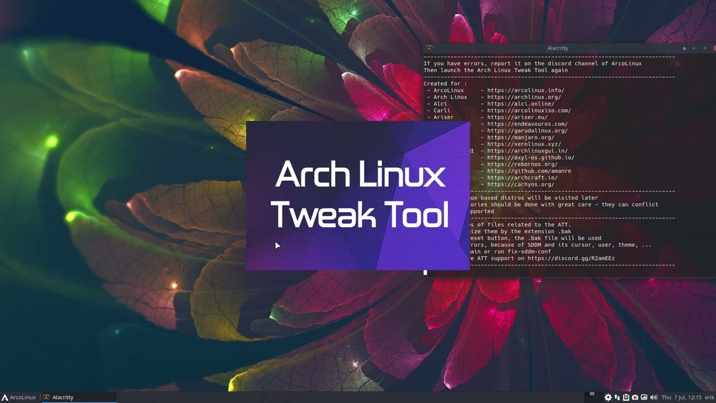The width and height of the screenshot is (716, 403).
Task: Click the 'If you have errors, report it' line
Action: (533, 64)
